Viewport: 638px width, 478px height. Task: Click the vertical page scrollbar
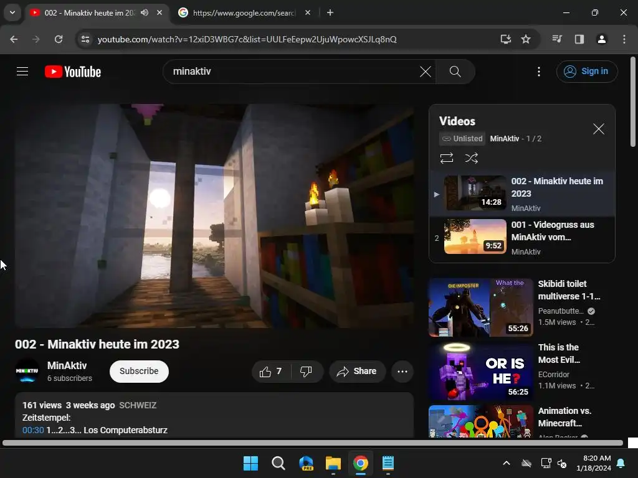pyautogui.click(x=633, y=101)
